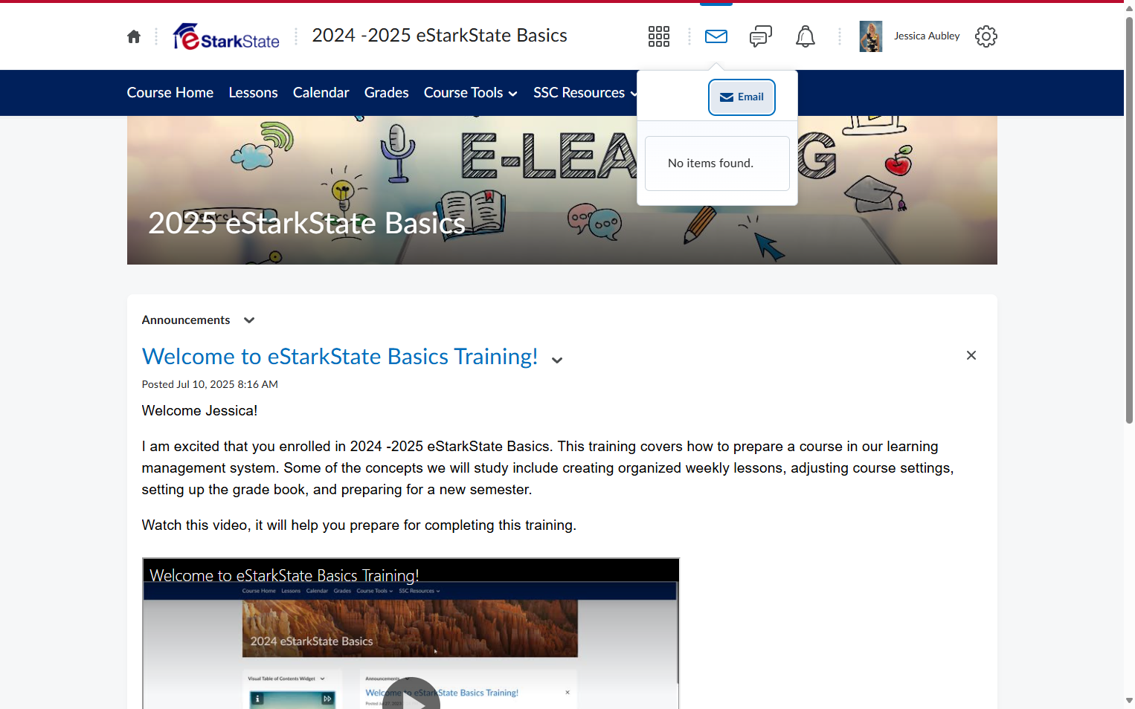This screenshot has height=709, width=1135.
Task: Click the 2024 -2025 eStarkState Basics title
Action: point(440,36)
